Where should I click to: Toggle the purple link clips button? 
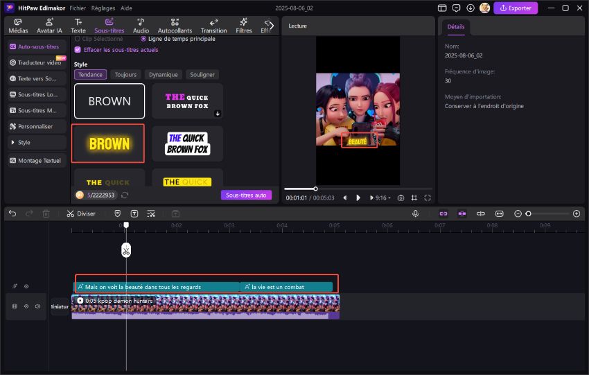pyautogui.click(x=443, y=213)
